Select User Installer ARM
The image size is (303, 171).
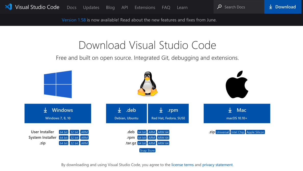pos(84,132)
